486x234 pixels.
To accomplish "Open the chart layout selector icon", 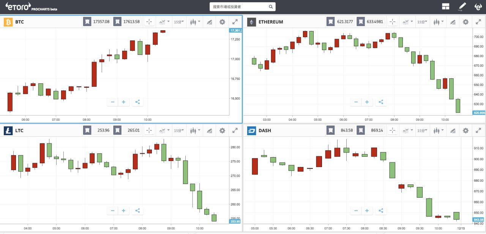I will (x=446, y=6).
